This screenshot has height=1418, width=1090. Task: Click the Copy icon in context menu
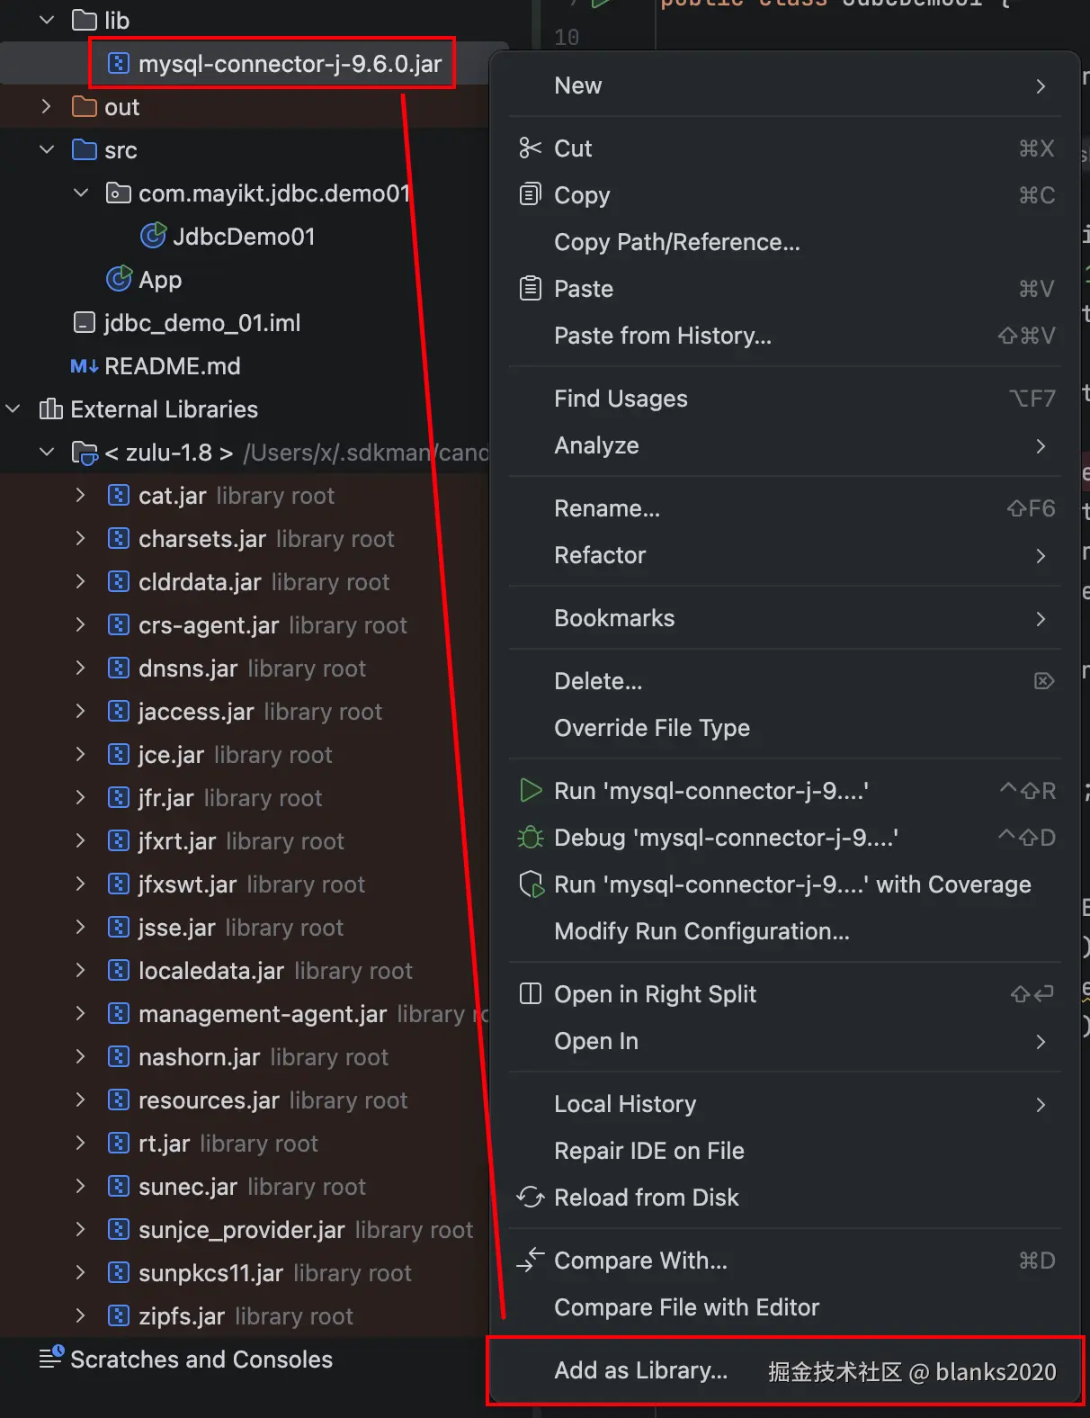click(531, 194)
